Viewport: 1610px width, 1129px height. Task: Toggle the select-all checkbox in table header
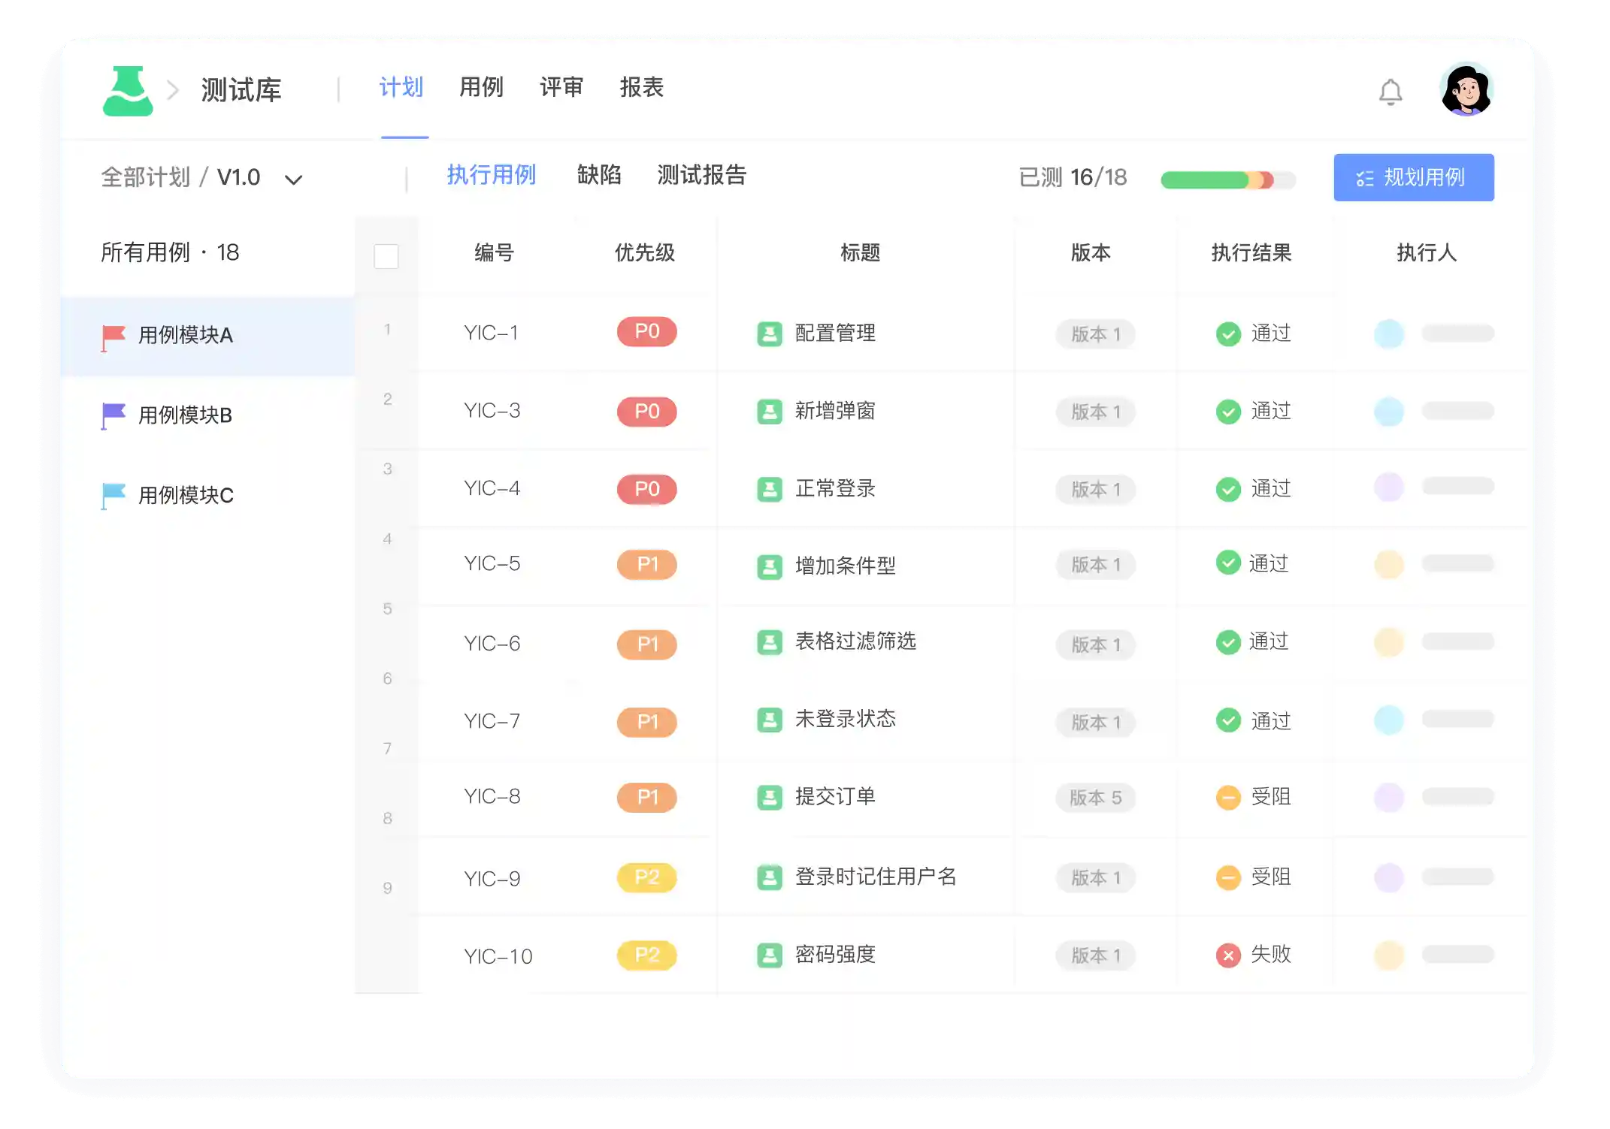click(386, 256)
